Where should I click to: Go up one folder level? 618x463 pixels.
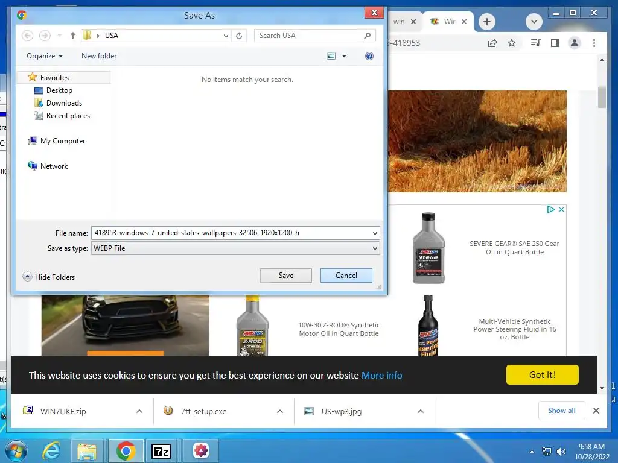[x=72, y=36]
